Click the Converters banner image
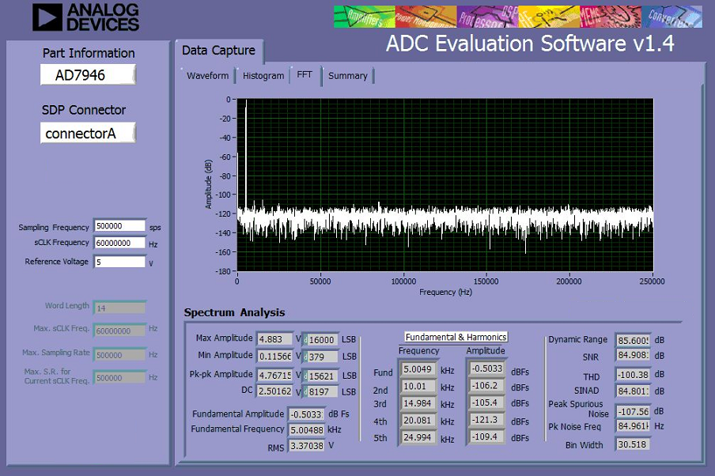Screen dimensions: 715x476 671,17
